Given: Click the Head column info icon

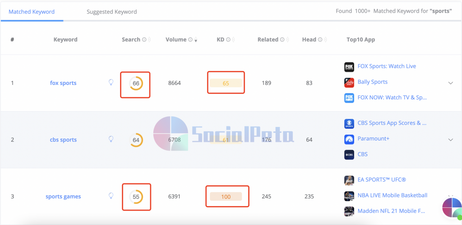Looking at the screenshot, I should point(320,39).
